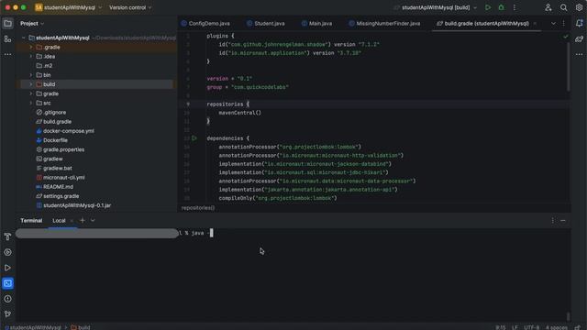This screenshot has width=587, height=330.
Task: Select the Local terminal tab
Action: click(x=59, y=221)
